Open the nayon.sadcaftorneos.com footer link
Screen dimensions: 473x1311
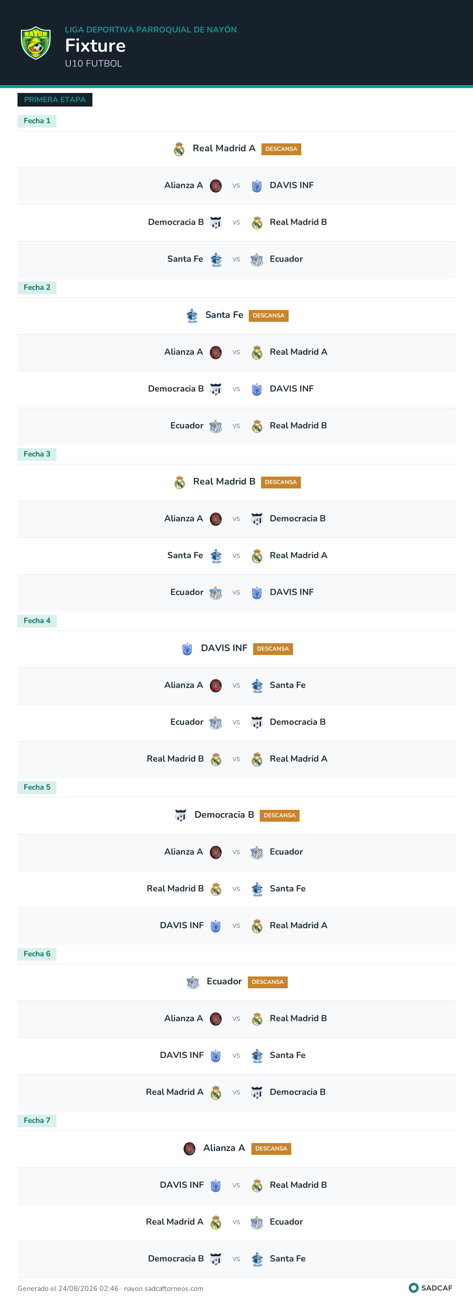click(164, 1289)
